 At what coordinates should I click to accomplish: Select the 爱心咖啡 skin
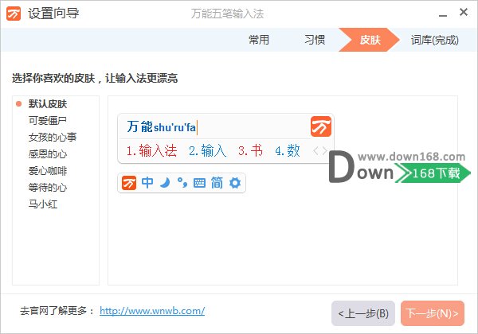tap(48, 171)
